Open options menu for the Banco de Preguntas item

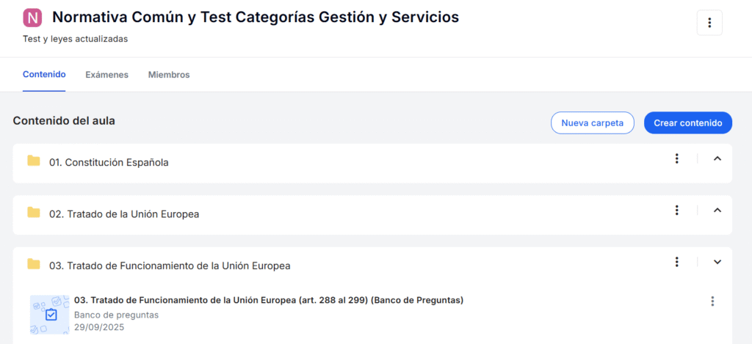point(712,301)
